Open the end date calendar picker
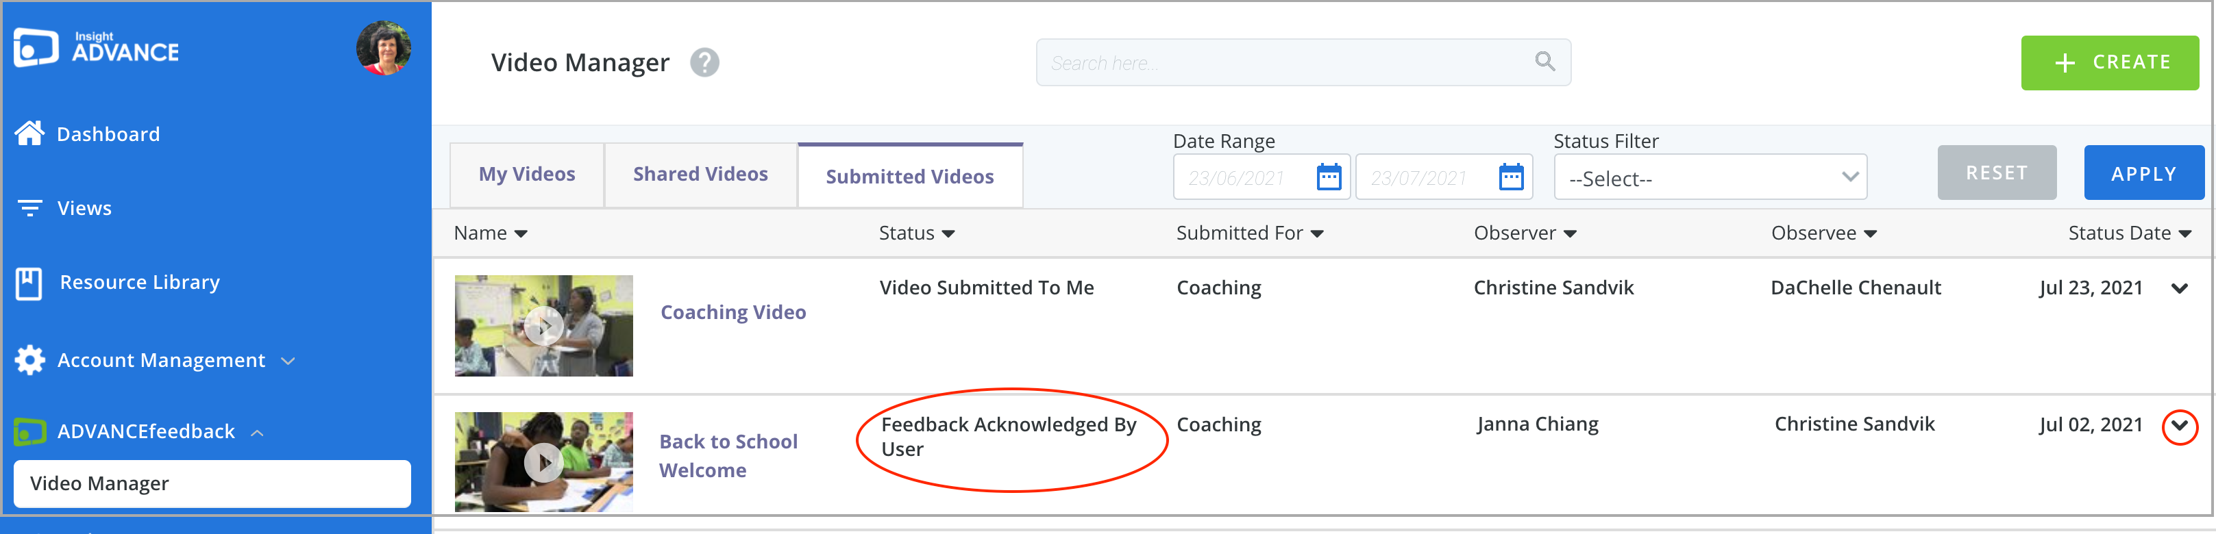Viewport: 2216px width, 534px height. pyautogui.click(x=1512, y=177)
